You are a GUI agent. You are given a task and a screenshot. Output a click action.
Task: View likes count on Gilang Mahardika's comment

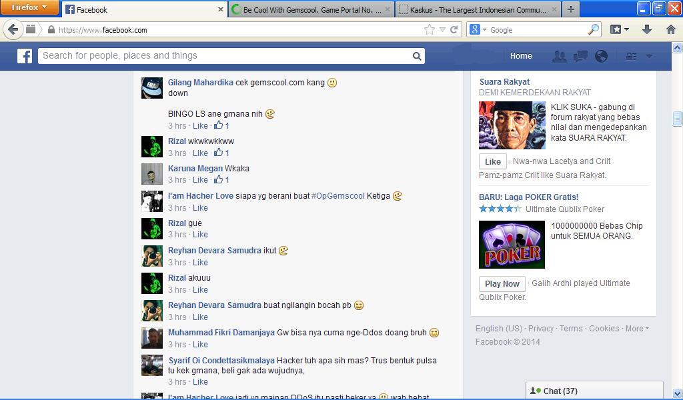click(x=221, y=126)
